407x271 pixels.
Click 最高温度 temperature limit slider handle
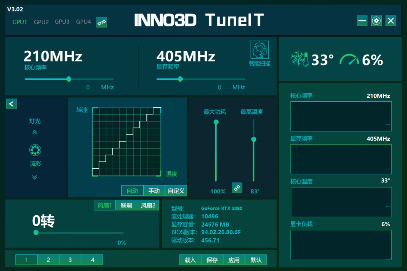click(254, 139)
